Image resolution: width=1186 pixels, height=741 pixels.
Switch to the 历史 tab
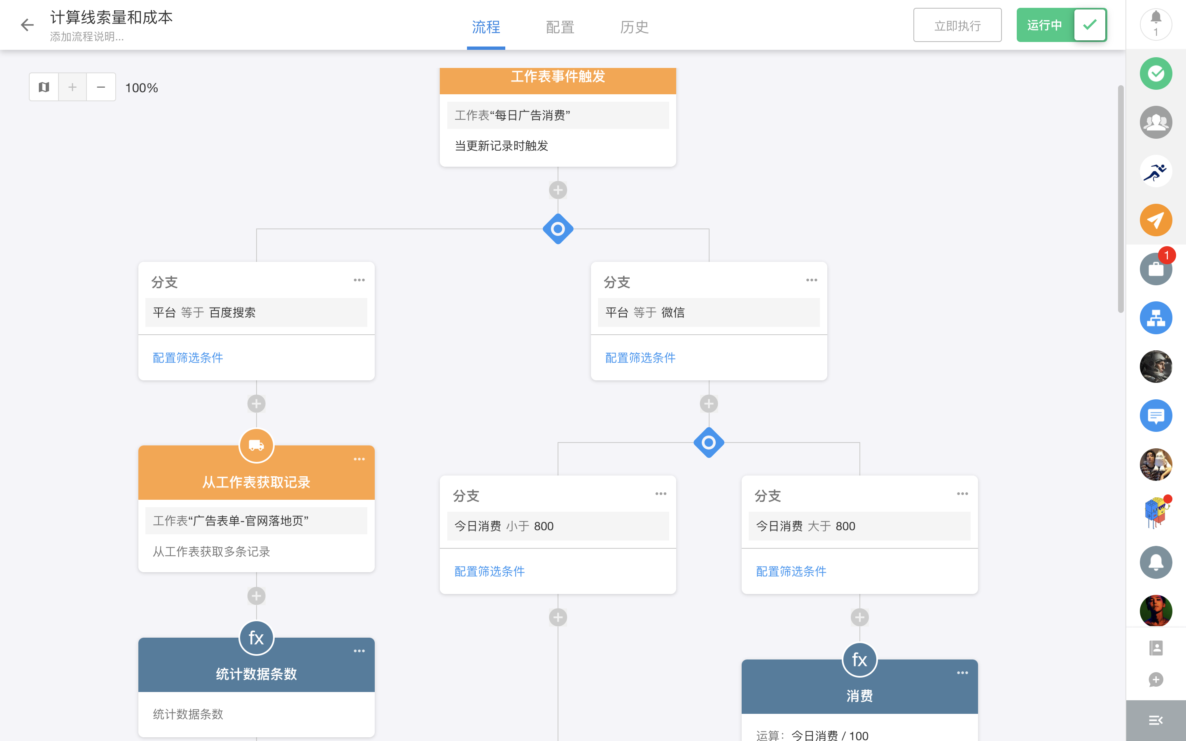(634, 27)
